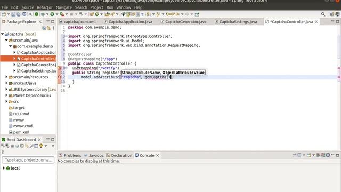The width and height of the screenshot is (341, 192).
Task: Click the Last Edit Location arrow icon
Action: 168,14
